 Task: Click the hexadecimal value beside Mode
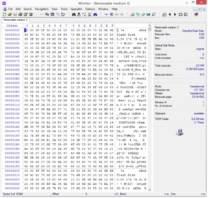click(197, 86)
